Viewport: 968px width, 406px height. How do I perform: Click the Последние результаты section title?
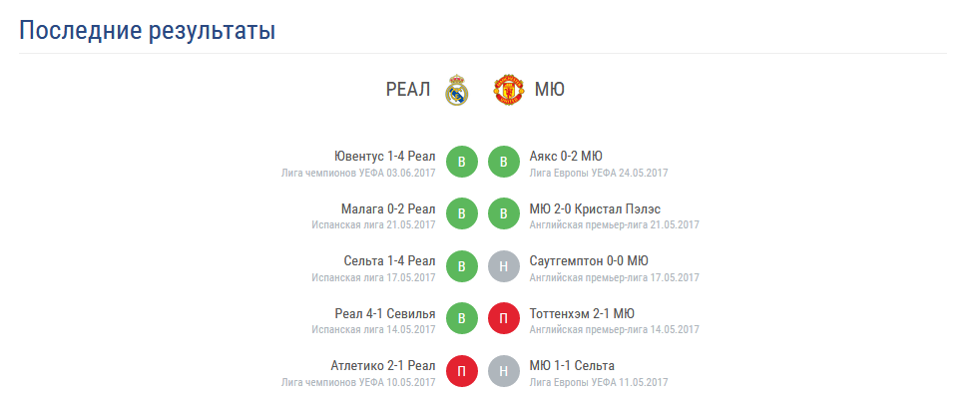147,30
